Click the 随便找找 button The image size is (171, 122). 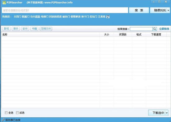(x=159, y=10)
